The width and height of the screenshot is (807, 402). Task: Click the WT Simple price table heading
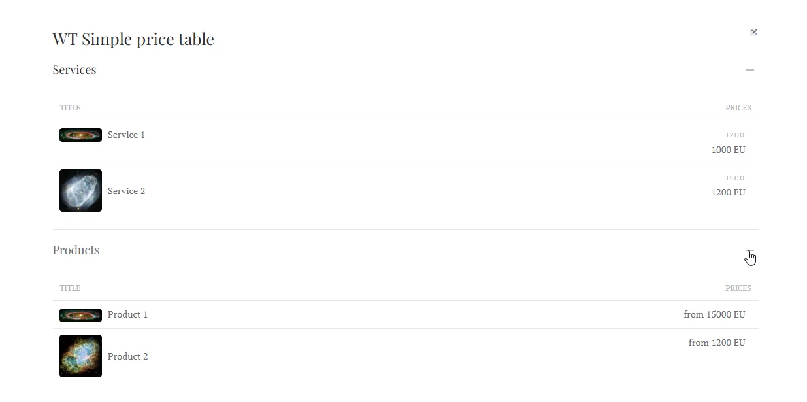[x=133, y=39]
